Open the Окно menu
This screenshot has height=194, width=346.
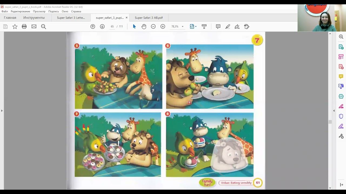coord(65,11)
